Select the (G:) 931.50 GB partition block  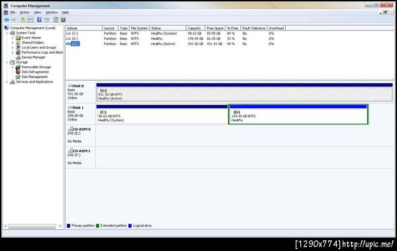point(244,92)
